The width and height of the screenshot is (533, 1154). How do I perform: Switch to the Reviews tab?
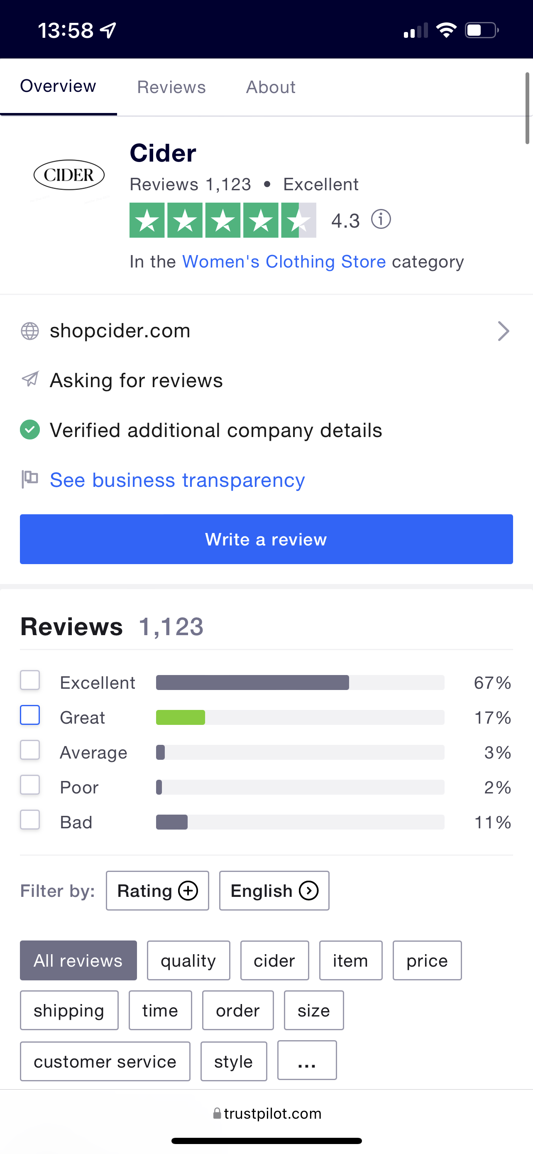click(171, 87)
